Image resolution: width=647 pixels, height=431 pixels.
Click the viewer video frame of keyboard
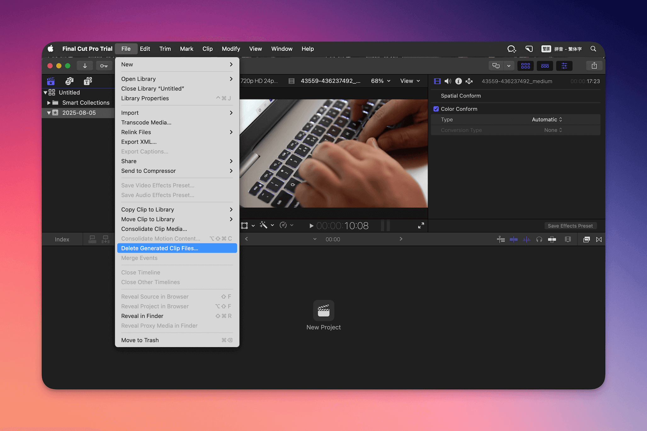[333, 153]
